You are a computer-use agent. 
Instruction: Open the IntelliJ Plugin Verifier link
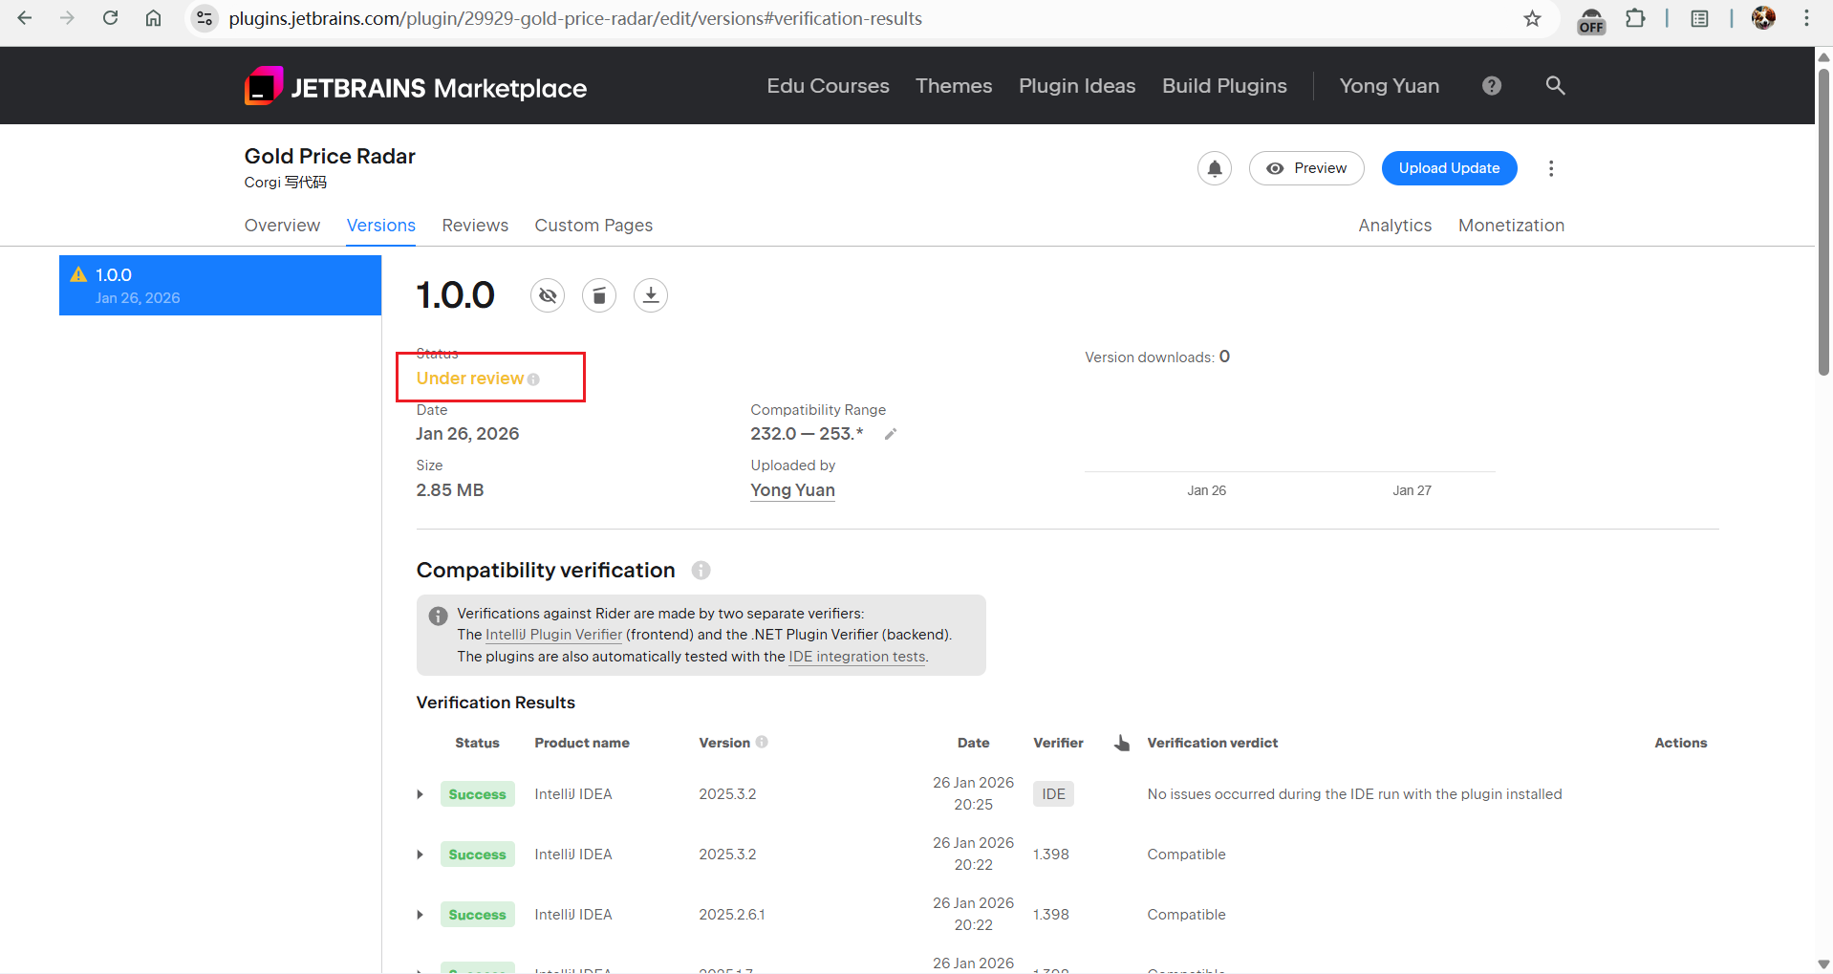click(553, 635)
